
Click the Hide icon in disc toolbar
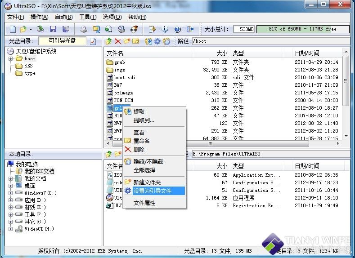[166, 41]
